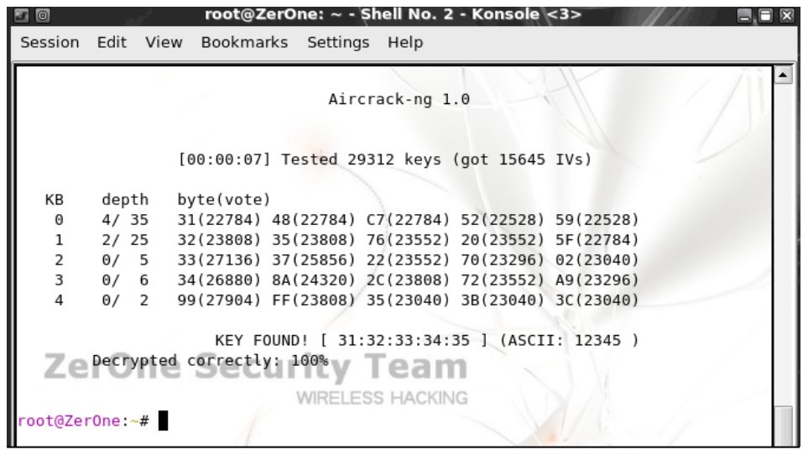Open the window menu icon in title bar
Image resolution: width=803 pixels, height=455 pixels.
22,15
